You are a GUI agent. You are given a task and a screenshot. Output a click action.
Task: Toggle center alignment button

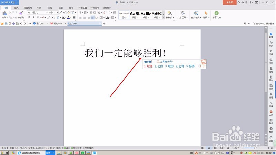(85, 18)
